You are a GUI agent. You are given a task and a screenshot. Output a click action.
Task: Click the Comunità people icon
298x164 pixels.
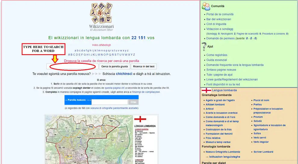pos(206,6)
